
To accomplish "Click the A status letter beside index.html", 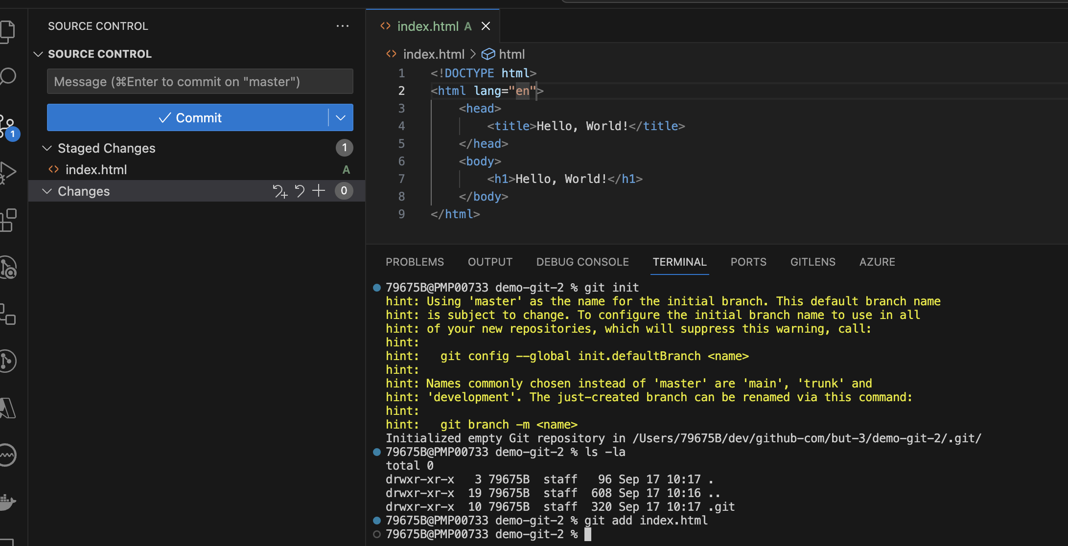I will 346,170.
